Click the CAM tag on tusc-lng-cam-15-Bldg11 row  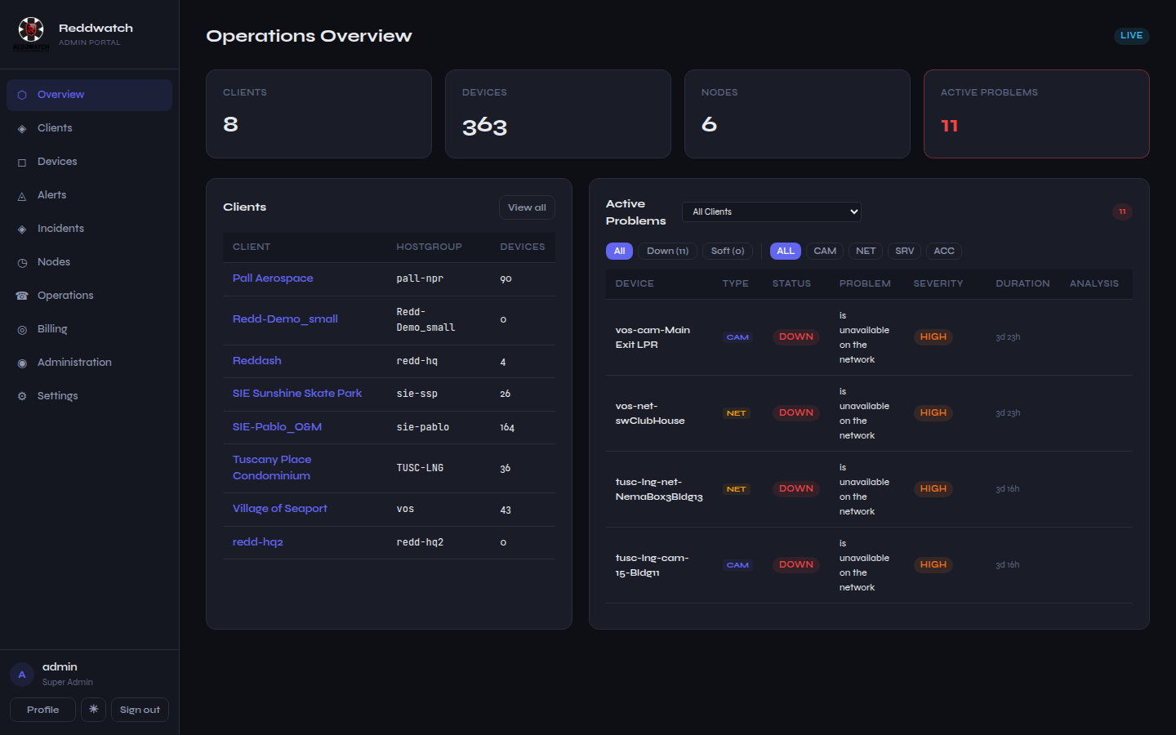click(x=737, y=565)
